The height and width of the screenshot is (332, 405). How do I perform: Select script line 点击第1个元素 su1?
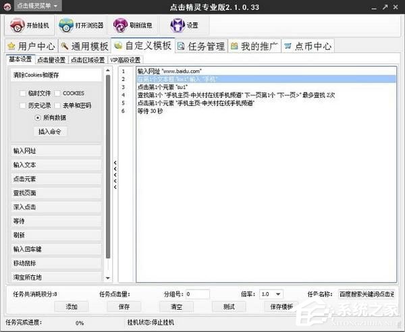coord(266,87)
